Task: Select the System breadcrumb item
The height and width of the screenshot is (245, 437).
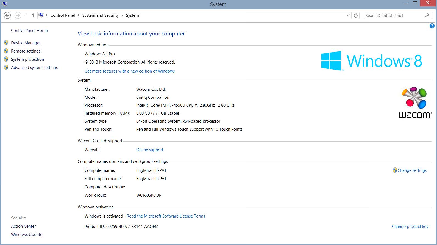Action: point(132,15)
